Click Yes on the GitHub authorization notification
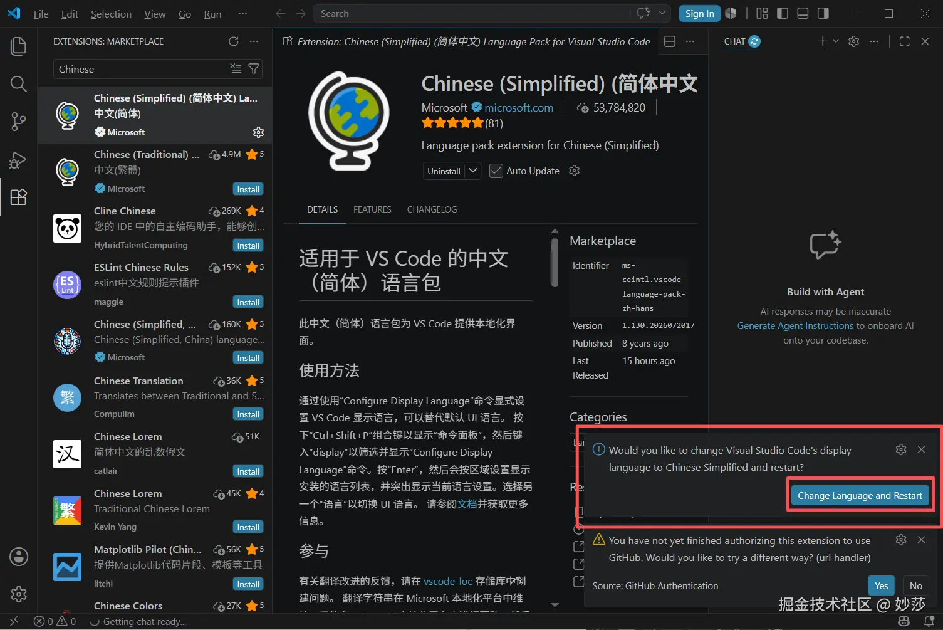The height and width of the screenshot is (630, 943). click(x=881, y=585)
